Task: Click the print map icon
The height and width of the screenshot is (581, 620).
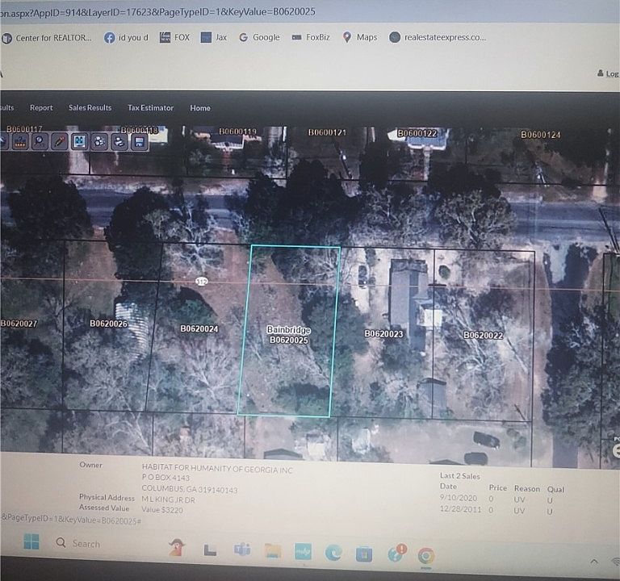Action: pyautogui.click(x=119, y=142)
